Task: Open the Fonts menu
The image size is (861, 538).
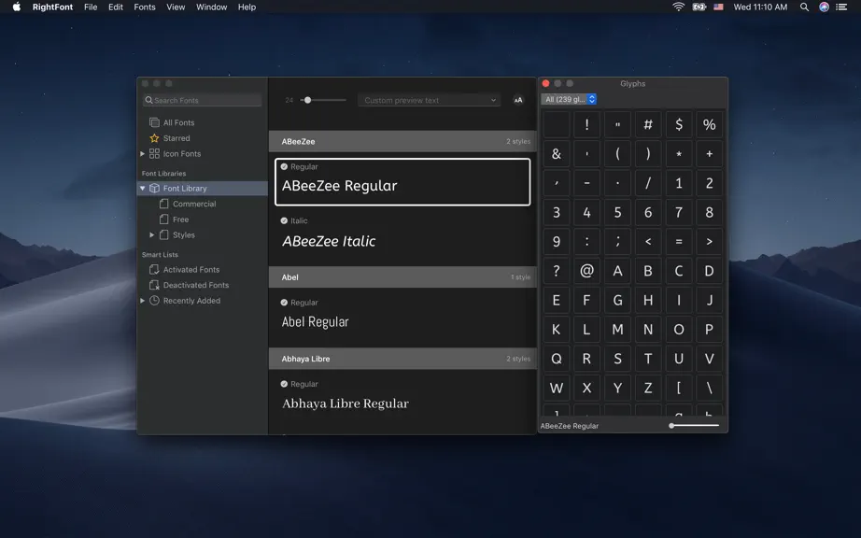Action: (145, 7)
